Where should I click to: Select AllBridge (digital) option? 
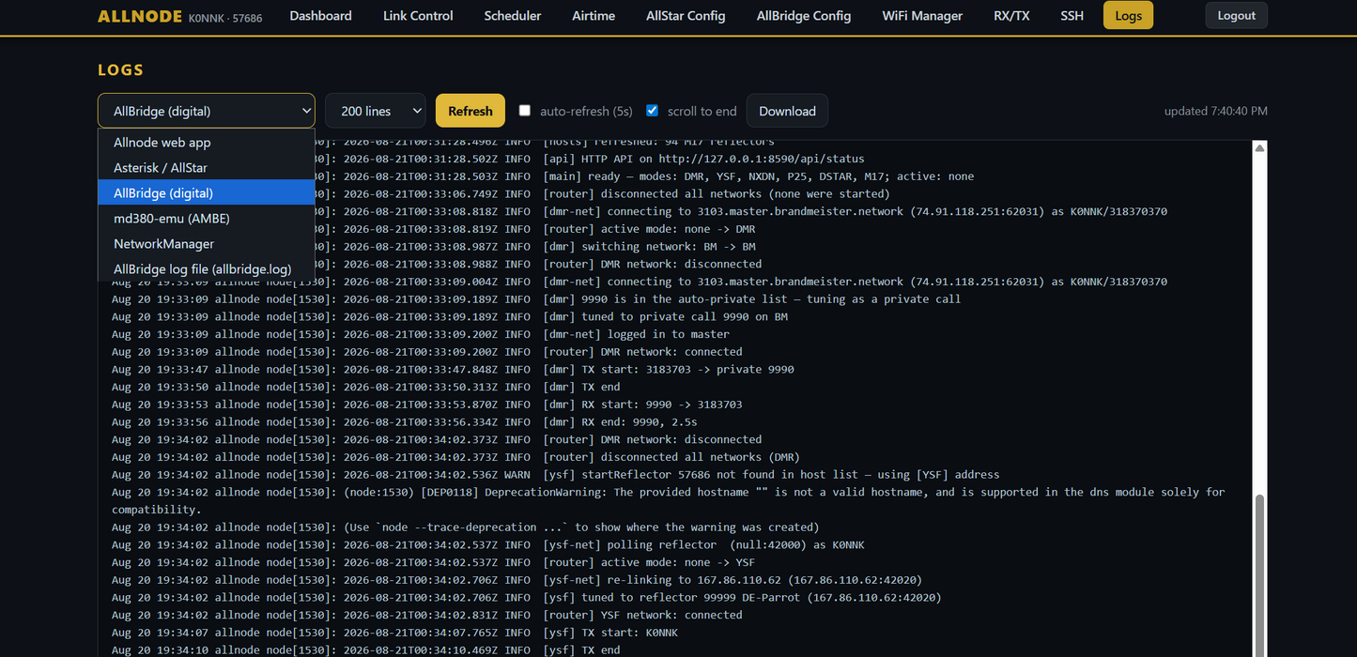tap(206, 192)
